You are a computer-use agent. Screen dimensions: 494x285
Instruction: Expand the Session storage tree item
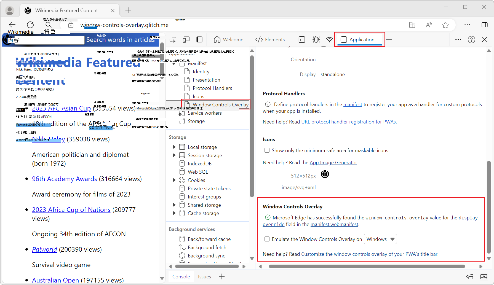click(x=174, y=155)
